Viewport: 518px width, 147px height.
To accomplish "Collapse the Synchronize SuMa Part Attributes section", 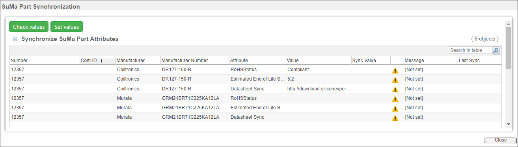I will click(x=15, y=39).
